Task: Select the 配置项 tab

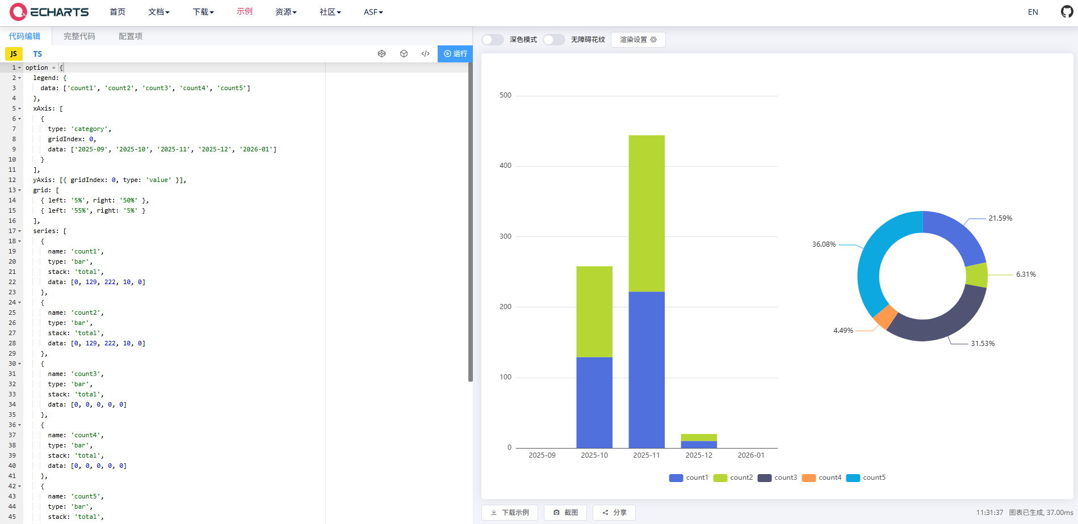Action: point(131,36)
